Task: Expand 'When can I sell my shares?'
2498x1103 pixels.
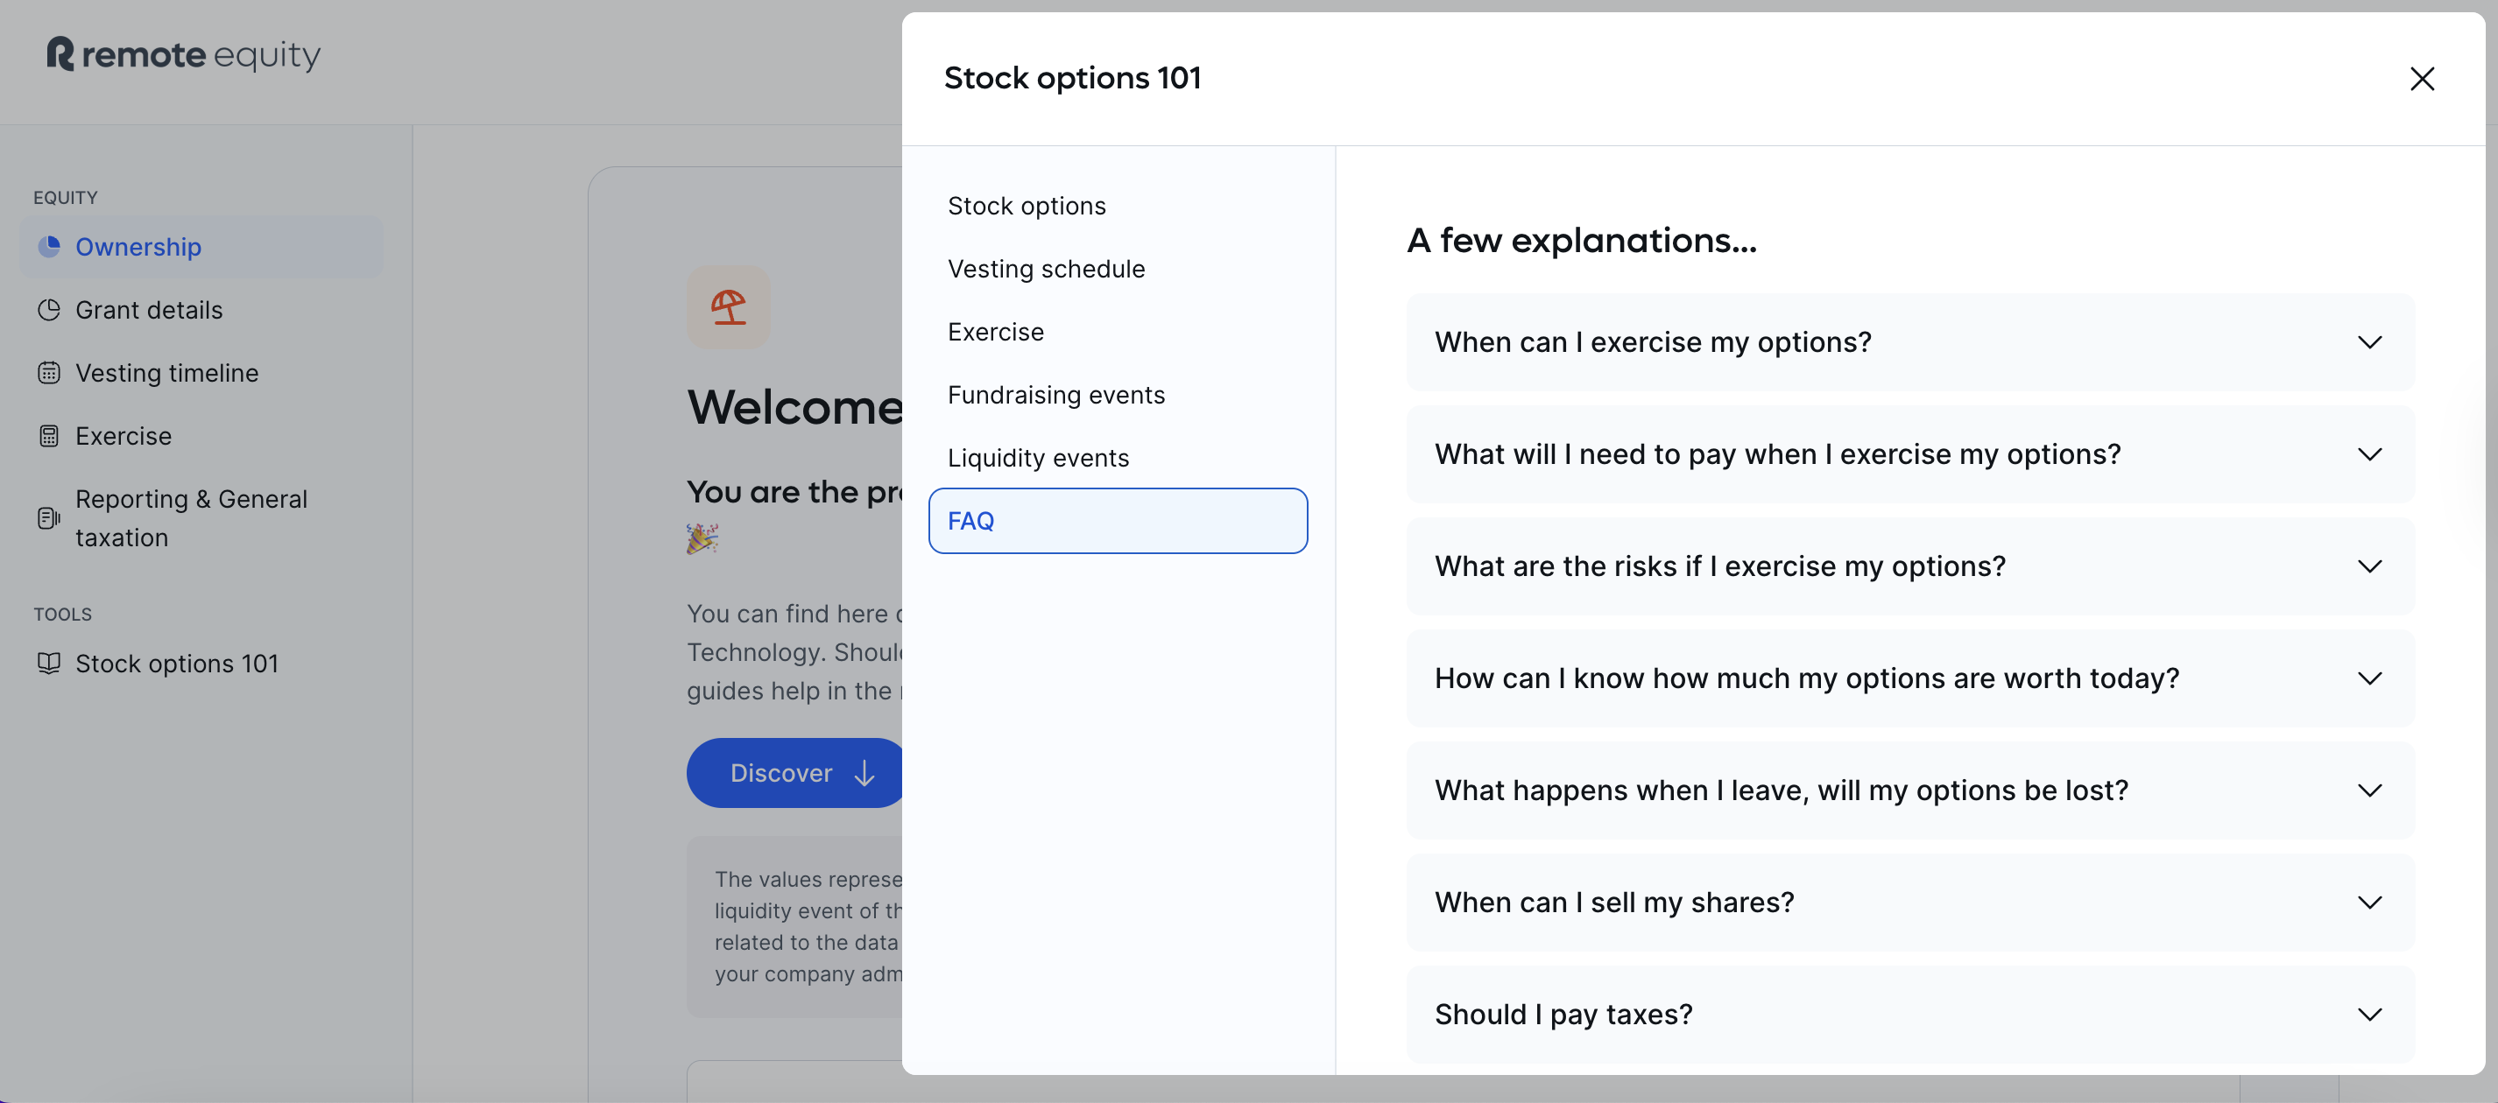Action: click(x=1909, y=903)
